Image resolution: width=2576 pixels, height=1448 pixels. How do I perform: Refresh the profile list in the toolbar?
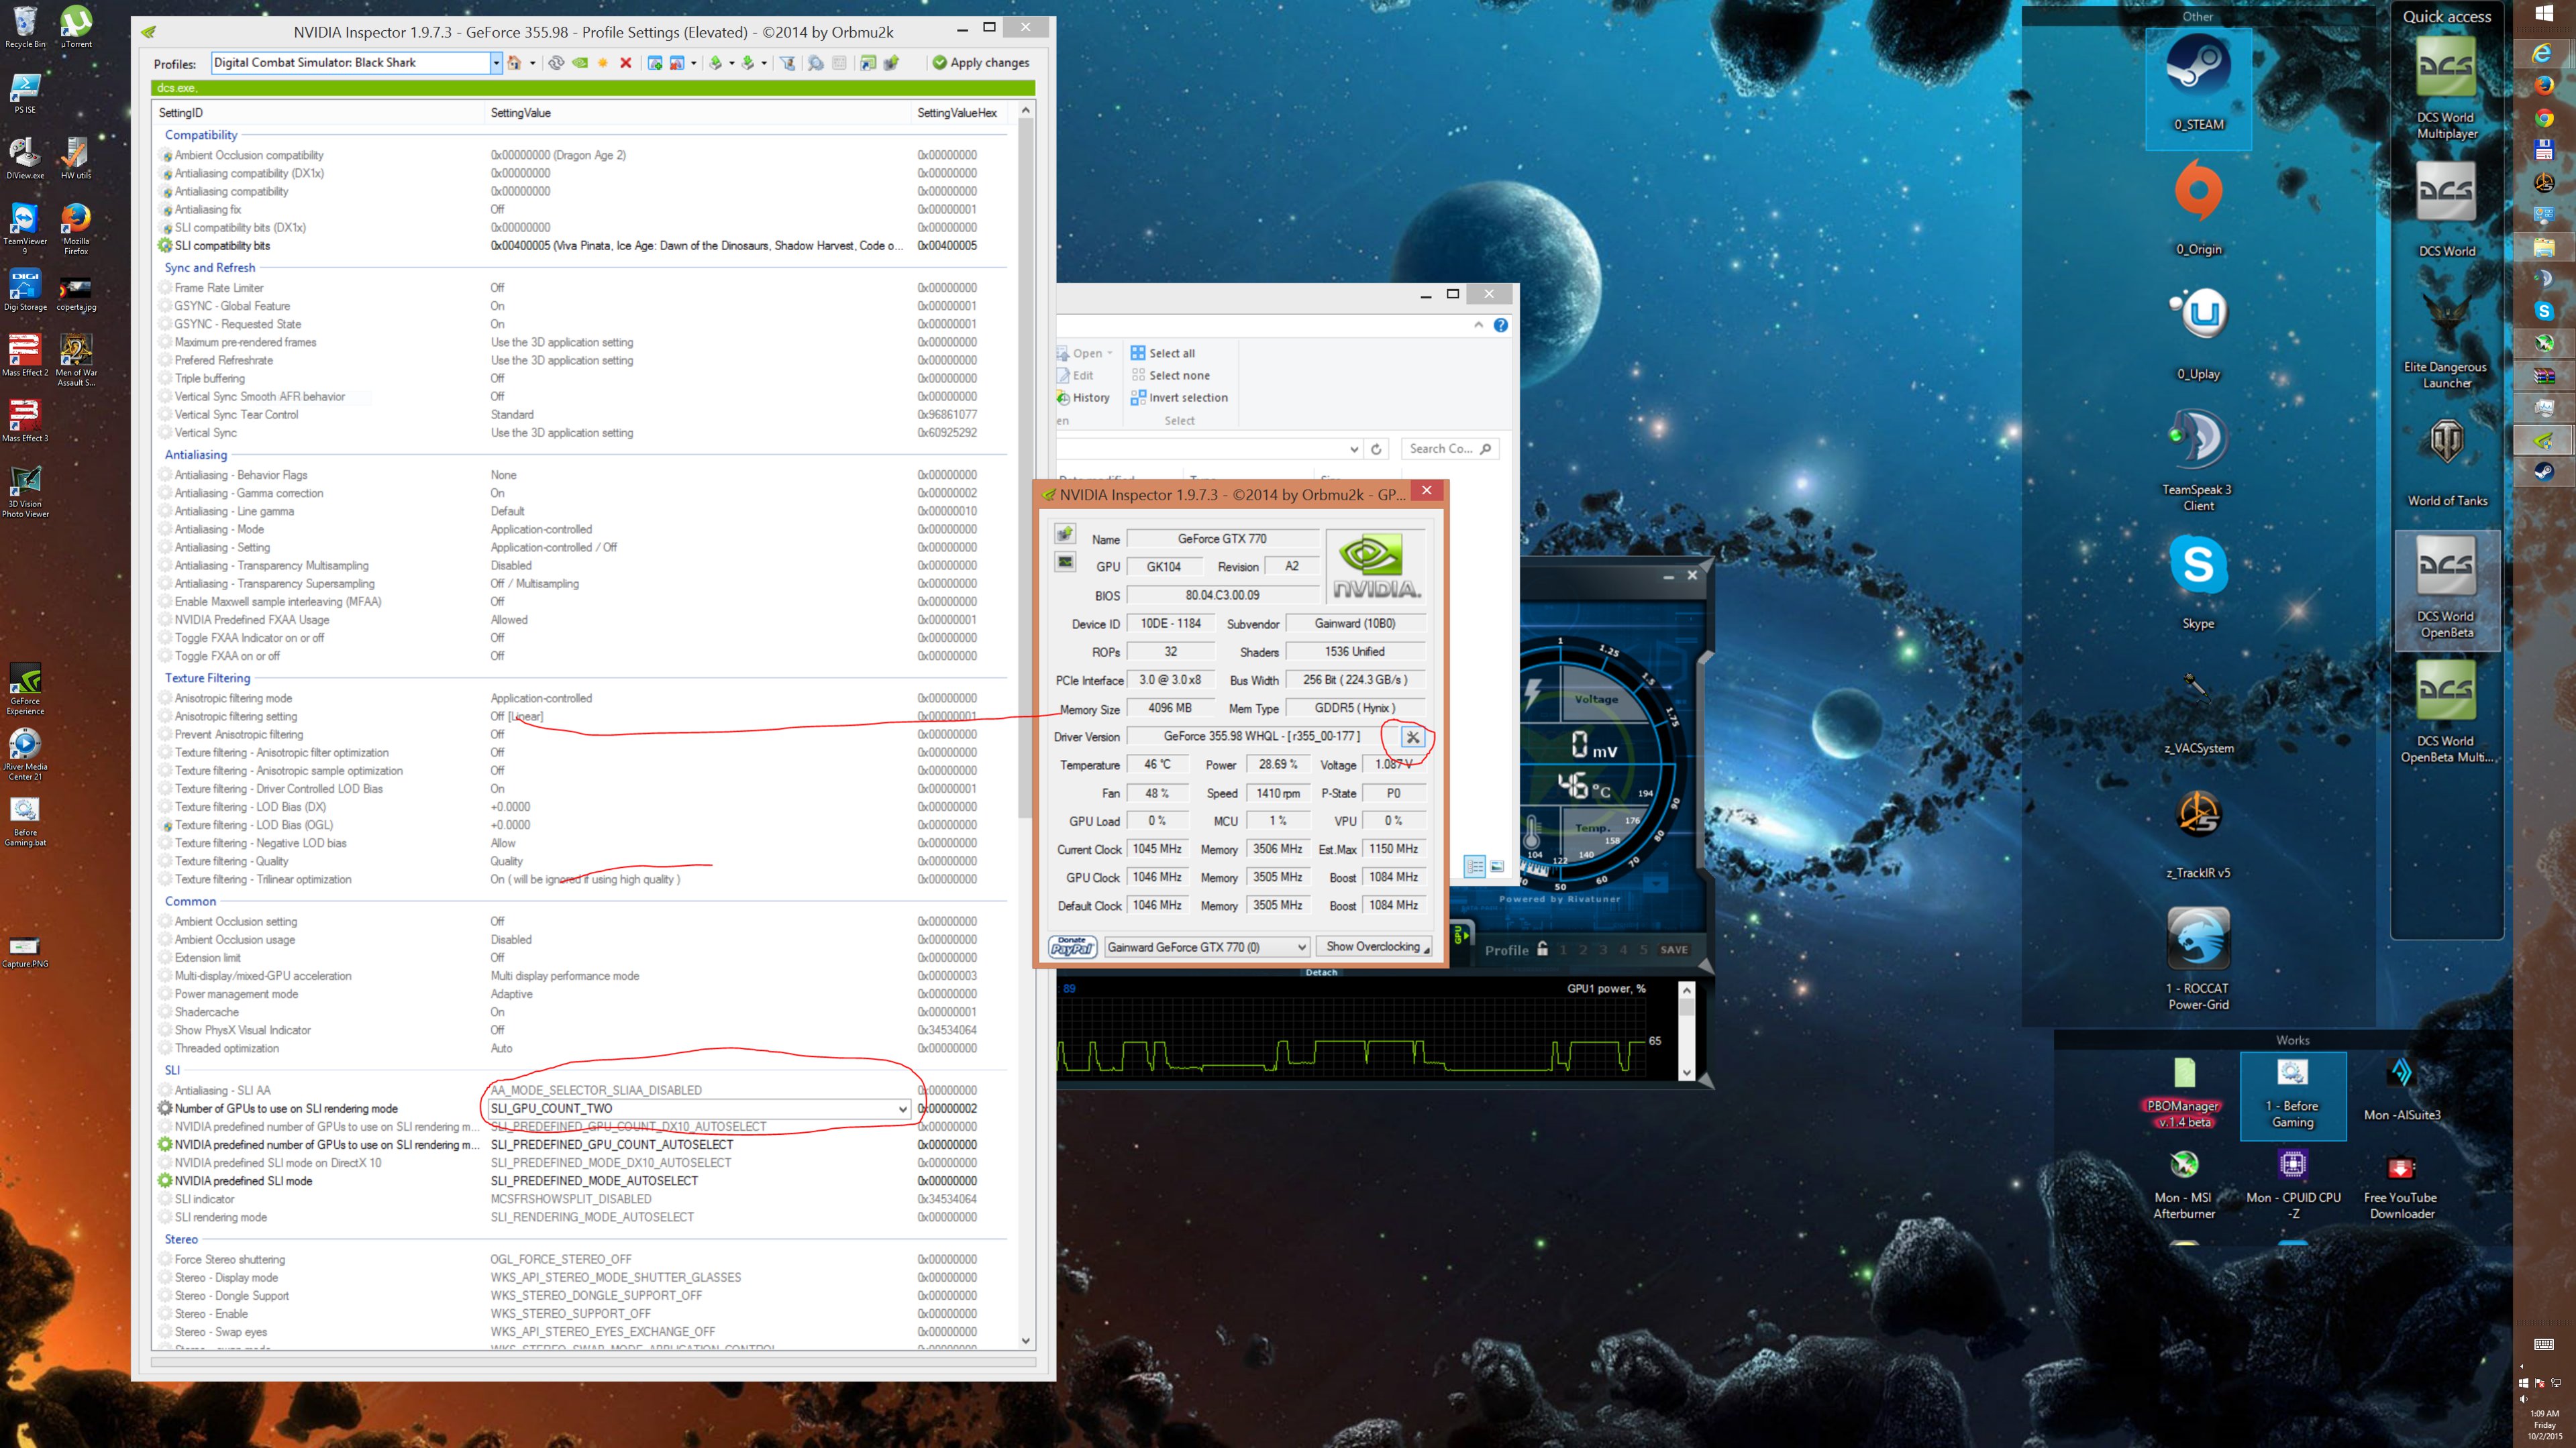tap(556, 63)
